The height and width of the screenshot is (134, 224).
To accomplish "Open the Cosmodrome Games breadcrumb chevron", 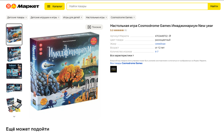I will (134, 17).
